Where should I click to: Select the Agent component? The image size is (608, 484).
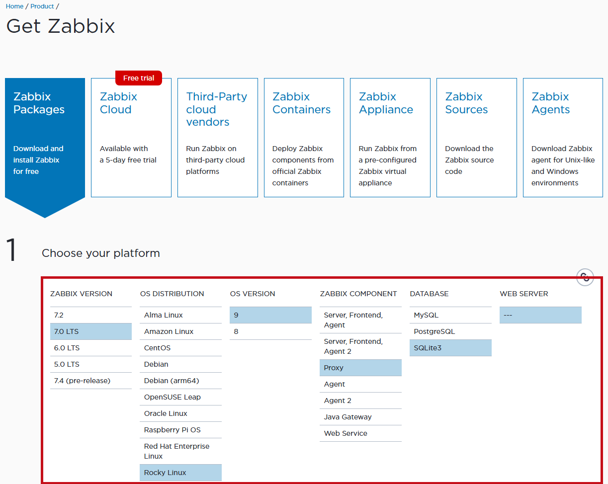361,384
